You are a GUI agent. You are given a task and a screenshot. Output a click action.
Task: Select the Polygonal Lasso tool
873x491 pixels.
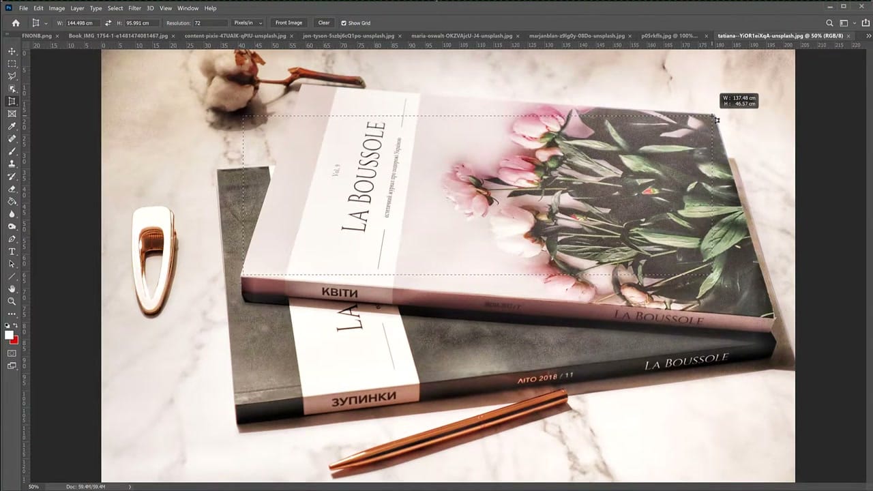[12, 76]
